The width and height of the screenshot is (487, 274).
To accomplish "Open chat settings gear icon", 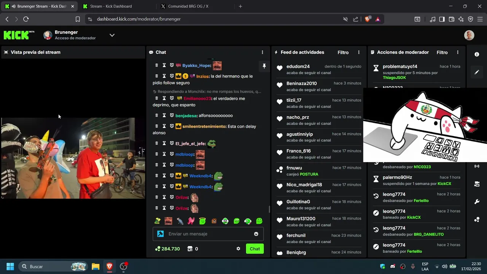I will pos(238,249).
